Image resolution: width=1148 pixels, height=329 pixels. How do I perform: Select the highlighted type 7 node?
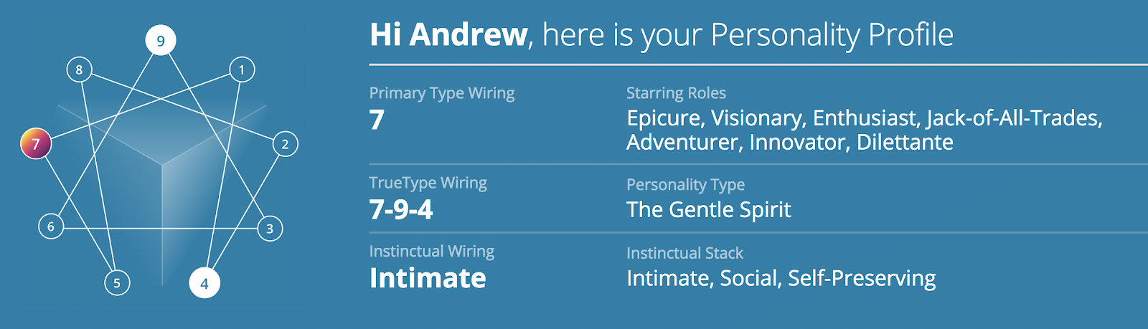(35, 143)
